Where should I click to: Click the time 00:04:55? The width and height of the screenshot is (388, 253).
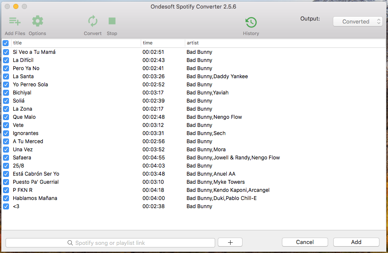154,158
